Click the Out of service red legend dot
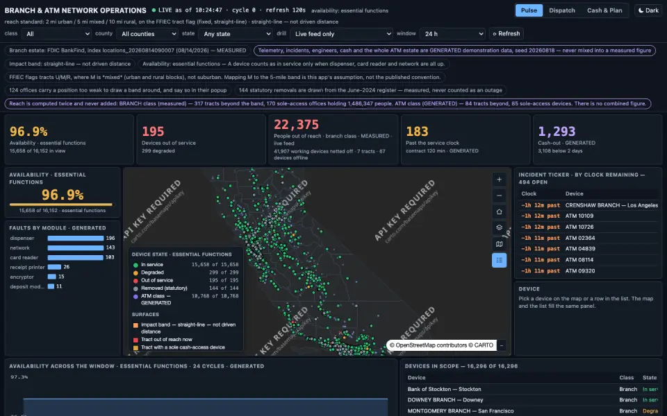Screen dimensions: 667x416 coord(135,281)
